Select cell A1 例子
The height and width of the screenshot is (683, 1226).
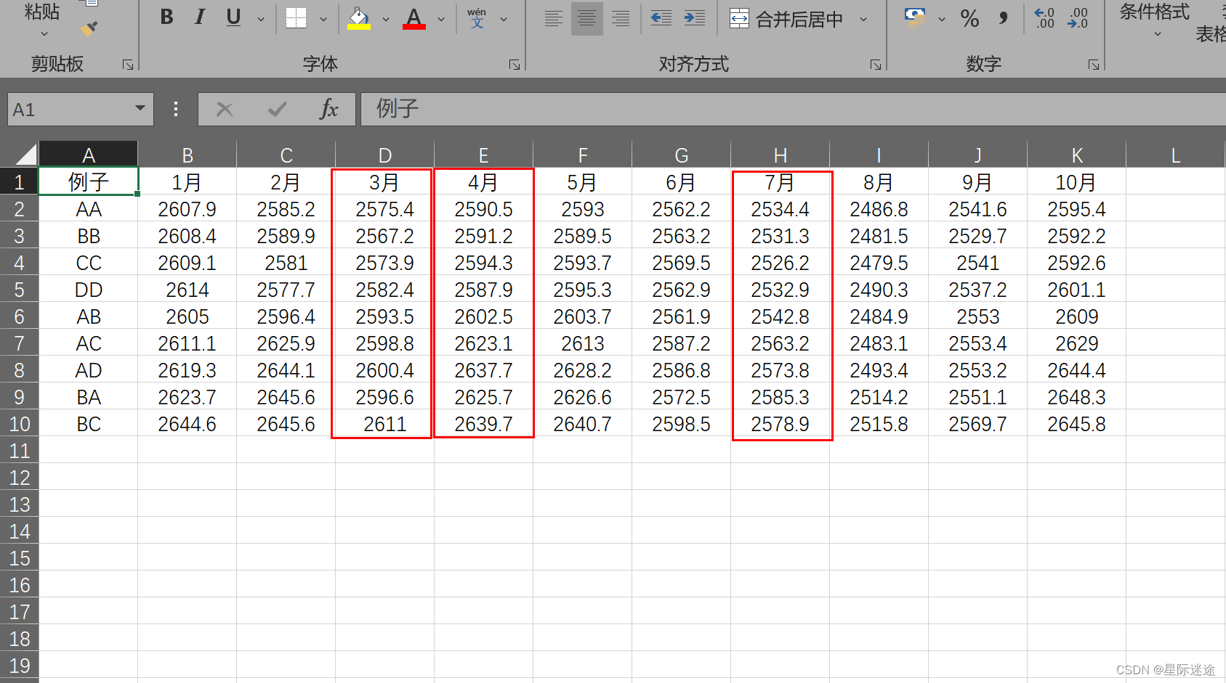tap(88, 181)
